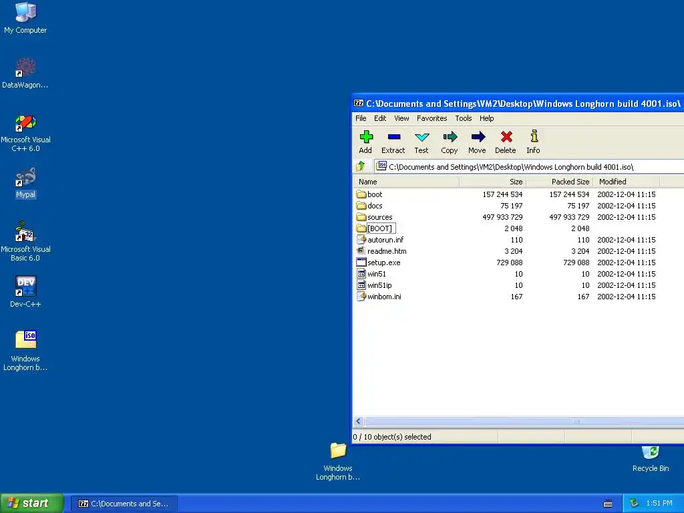Sort by the Name column header
684x513 pixels.
[x=406, y=182]
